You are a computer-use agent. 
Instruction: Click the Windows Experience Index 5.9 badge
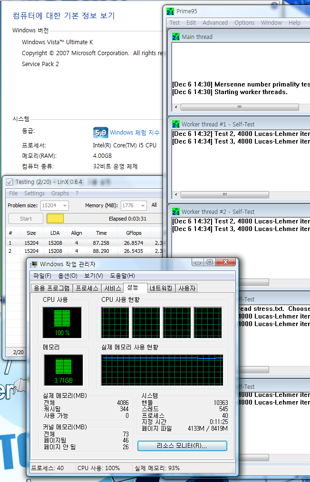click(x=101, y=133)
